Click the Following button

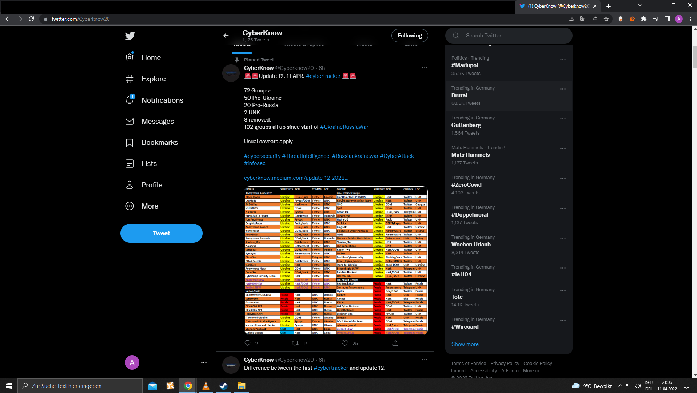(410, 36)
